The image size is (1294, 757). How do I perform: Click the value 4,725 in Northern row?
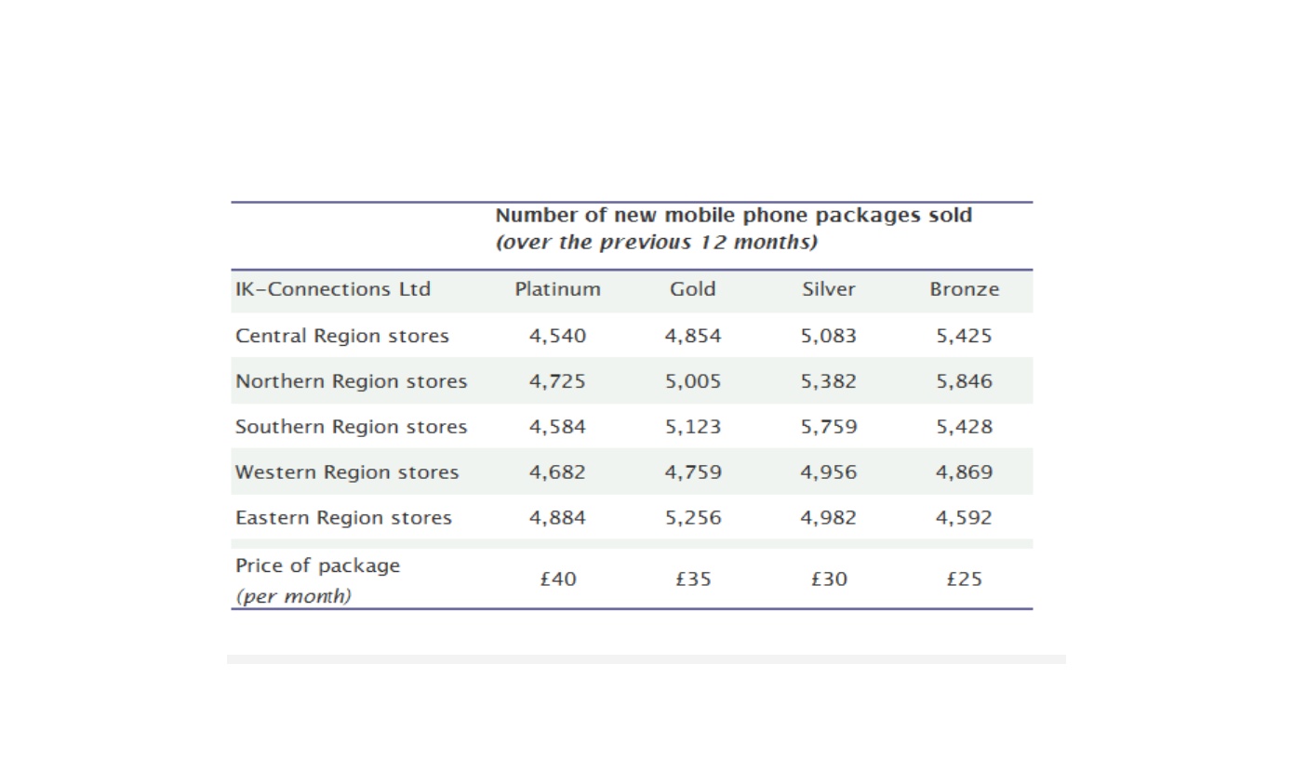557,381
